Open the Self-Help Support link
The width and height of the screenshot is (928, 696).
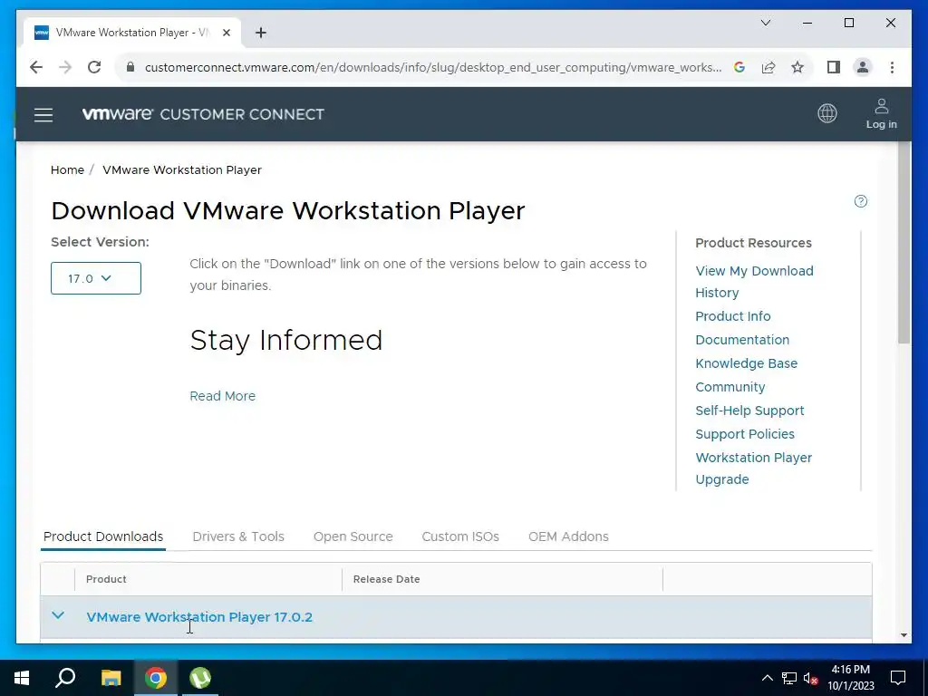tap(749, 411)
